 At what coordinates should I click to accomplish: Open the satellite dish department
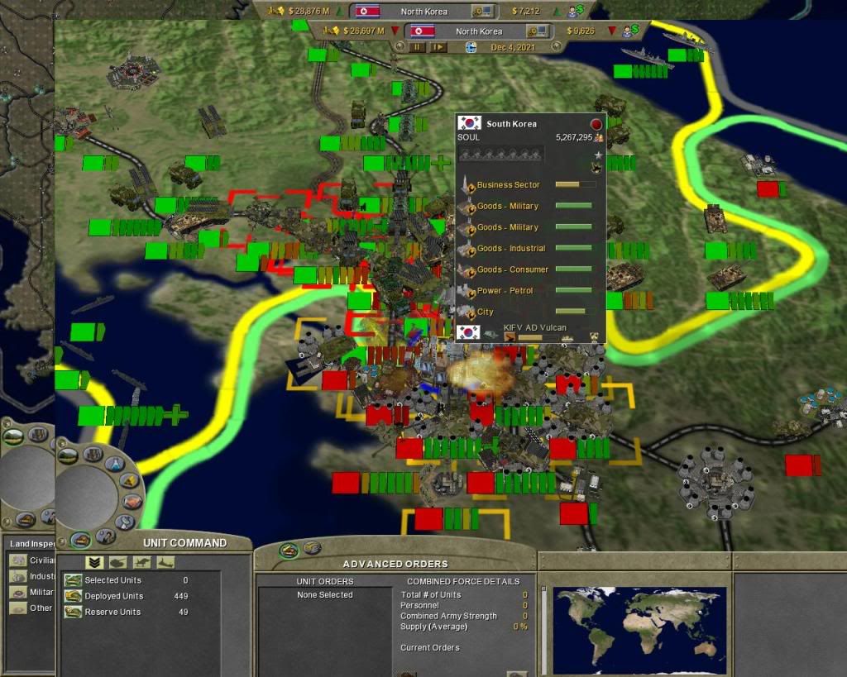[x=124, y=522]
